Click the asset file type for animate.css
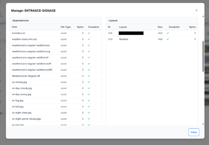 [64, 33]
